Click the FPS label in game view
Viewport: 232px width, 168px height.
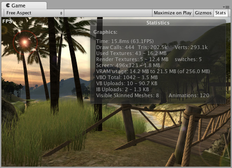(x=7, y=21)
